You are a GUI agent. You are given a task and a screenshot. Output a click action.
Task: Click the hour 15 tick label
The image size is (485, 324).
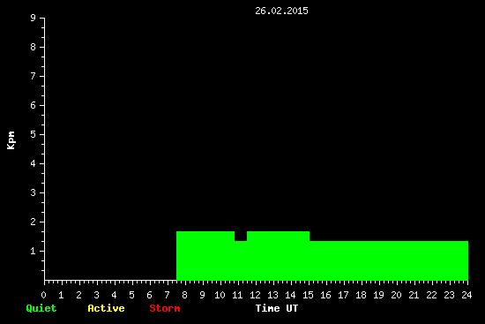pyautogui.click(x=308, y=295)
